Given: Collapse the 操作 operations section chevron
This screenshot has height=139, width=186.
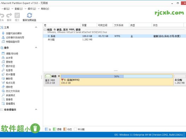Looking at the screenshot, I should (x=36, y=48).
